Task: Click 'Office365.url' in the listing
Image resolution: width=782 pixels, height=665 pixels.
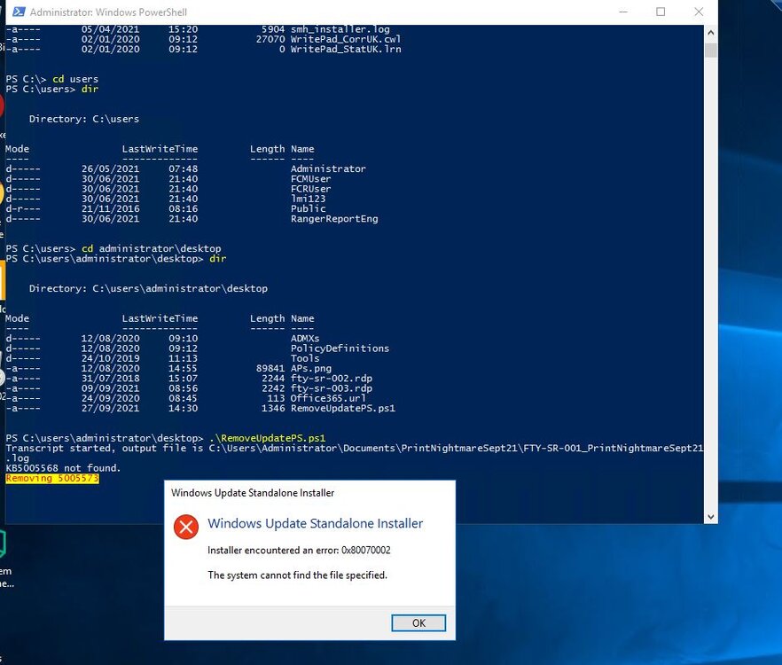Action: tap(328, 398)
